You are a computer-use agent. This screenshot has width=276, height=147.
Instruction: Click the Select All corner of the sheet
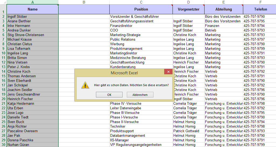3,2
